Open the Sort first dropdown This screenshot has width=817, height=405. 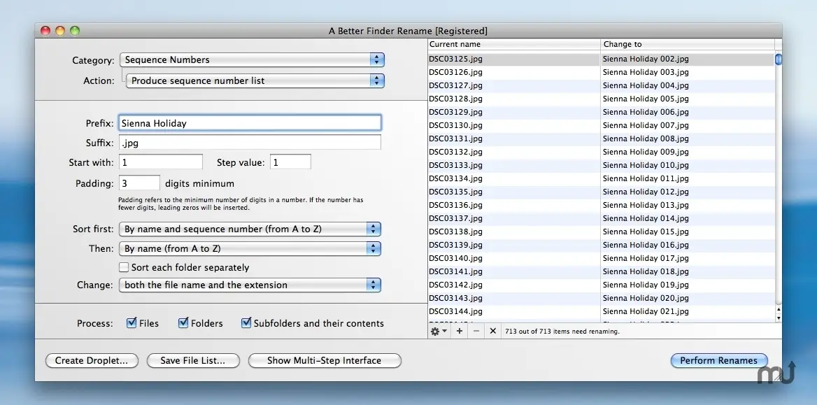[250, 229]
